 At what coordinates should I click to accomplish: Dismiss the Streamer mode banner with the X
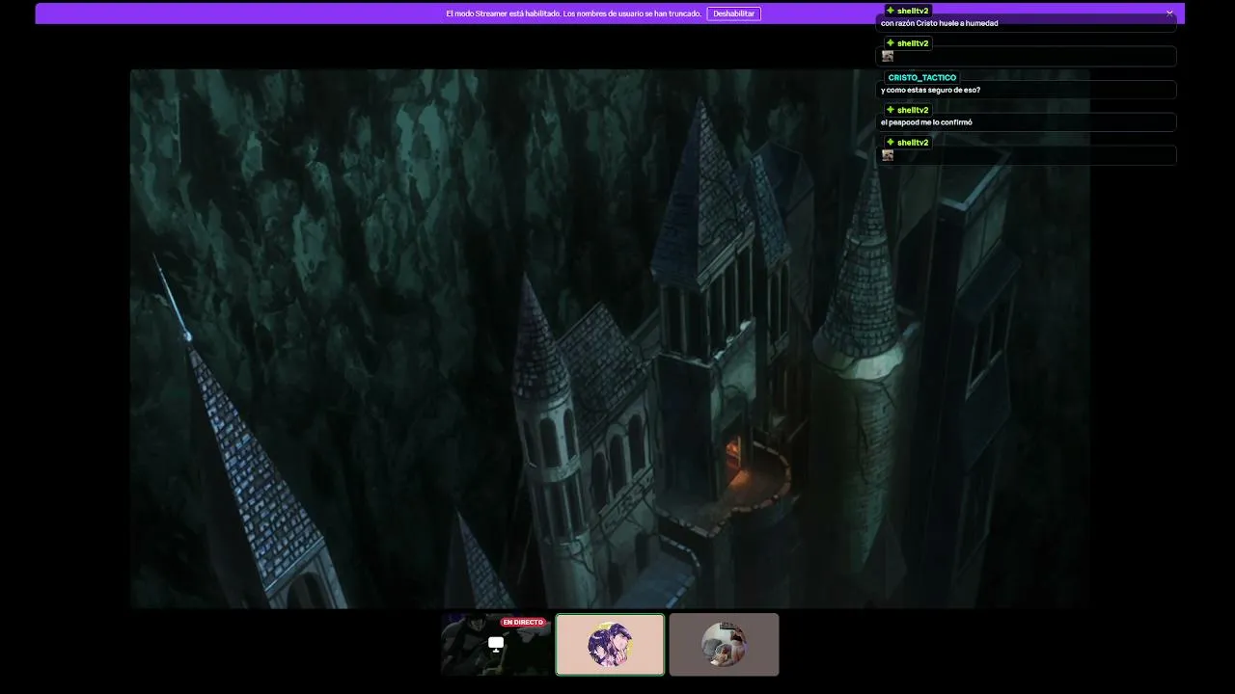coord(1169,13)
